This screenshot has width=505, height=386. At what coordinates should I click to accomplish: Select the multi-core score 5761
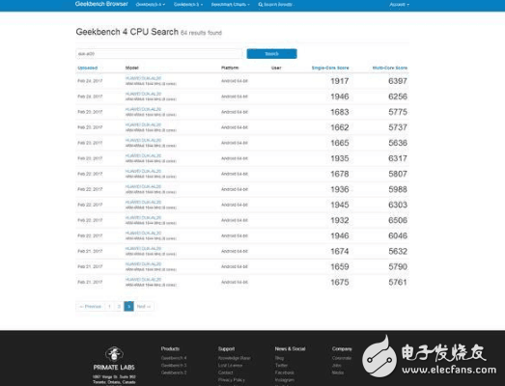[398, 282]
